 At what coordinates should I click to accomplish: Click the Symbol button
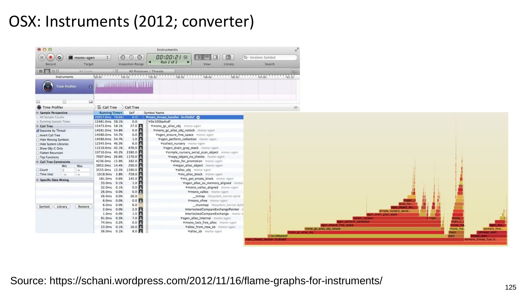[x=44, y=207]
